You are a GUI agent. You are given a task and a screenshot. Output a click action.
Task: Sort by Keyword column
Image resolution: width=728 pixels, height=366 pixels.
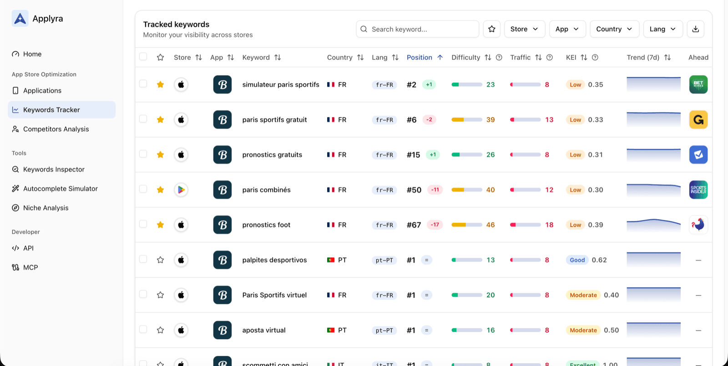click(x=262, y=57)
